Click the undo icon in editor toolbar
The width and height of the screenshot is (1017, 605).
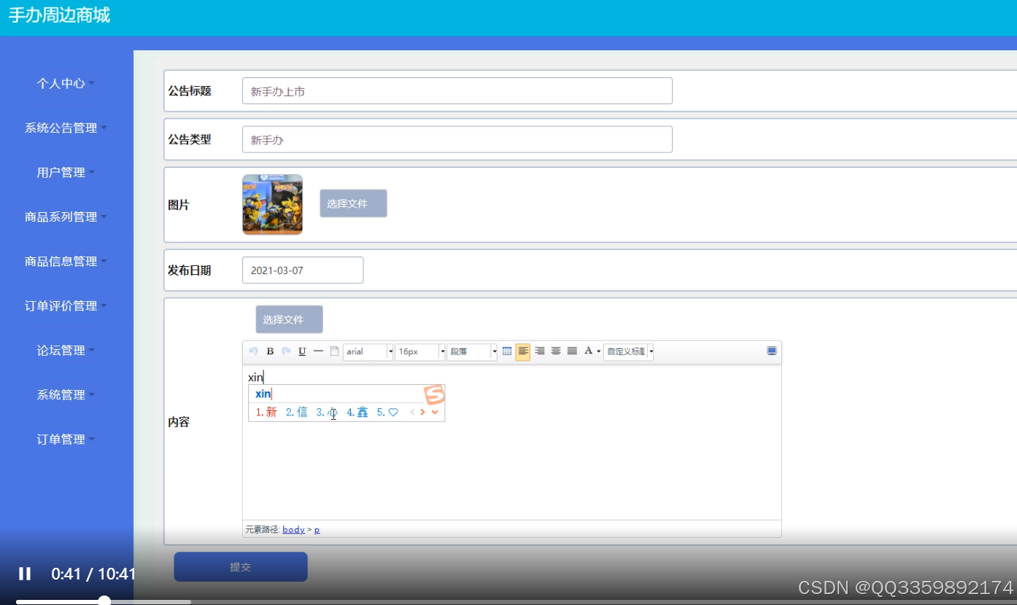pyautogui.click(x=254, y=351)
